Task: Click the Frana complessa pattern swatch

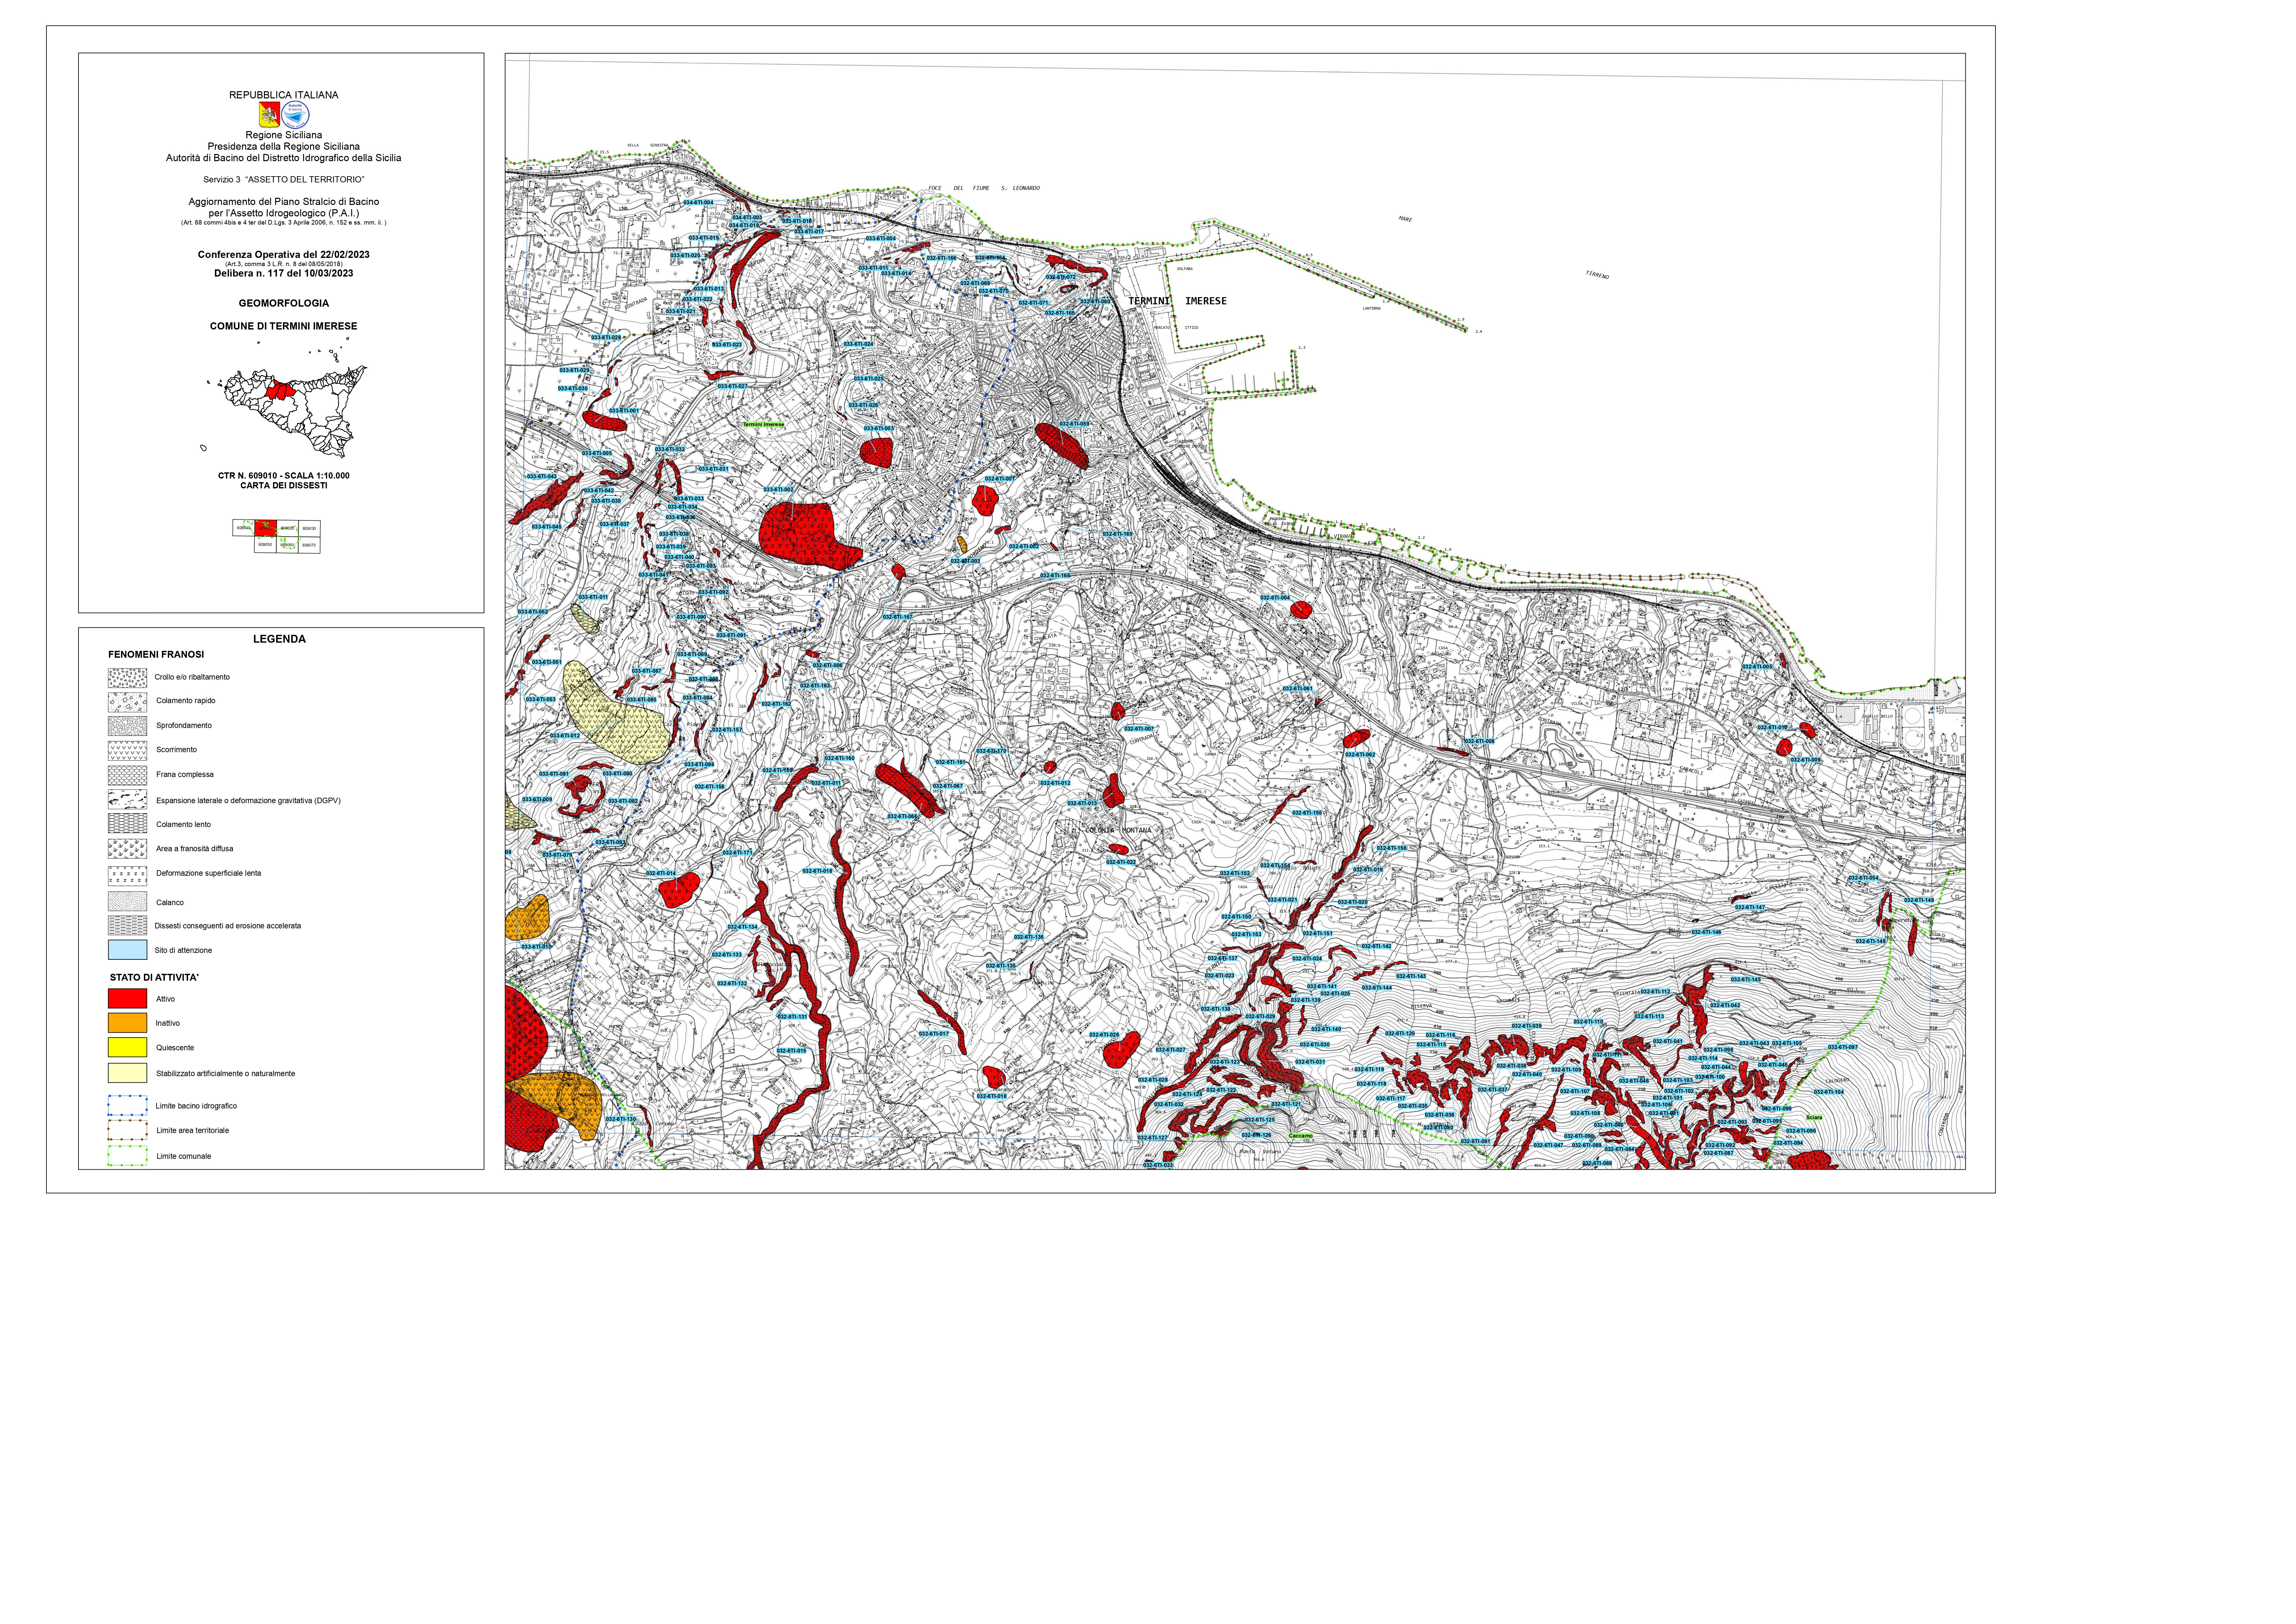Action: (127, 775)
